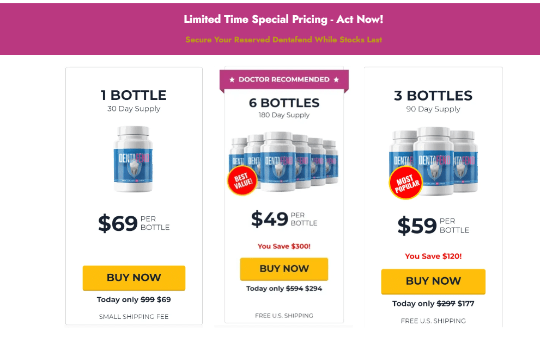Click the 1 BOTTLE heading
Viewport: 540px width, 338px height.
[134, 95]
